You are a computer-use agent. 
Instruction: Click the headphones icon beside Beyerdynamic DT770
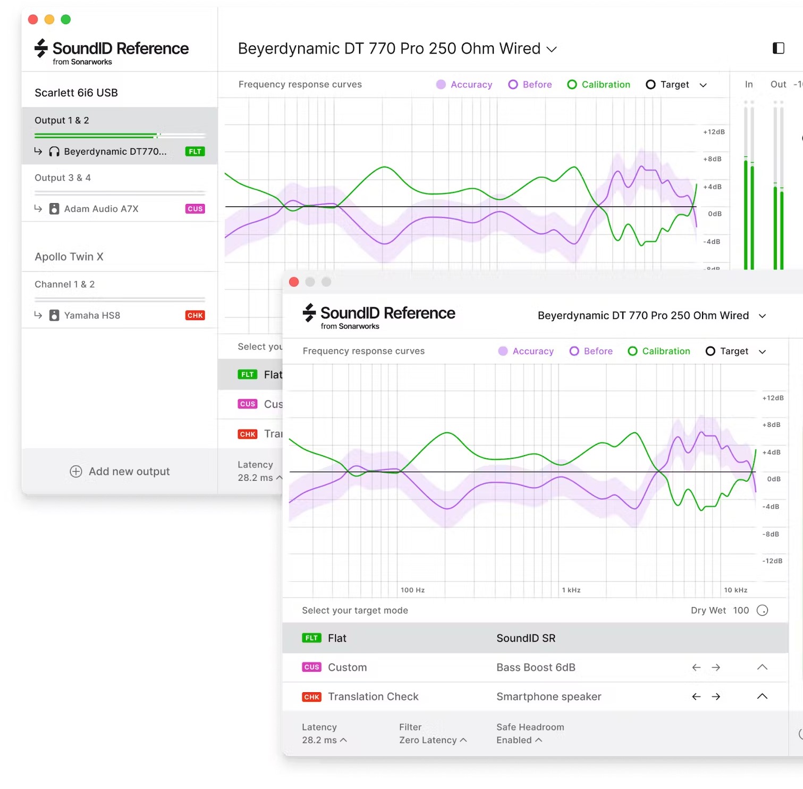[x=54, y=152]
